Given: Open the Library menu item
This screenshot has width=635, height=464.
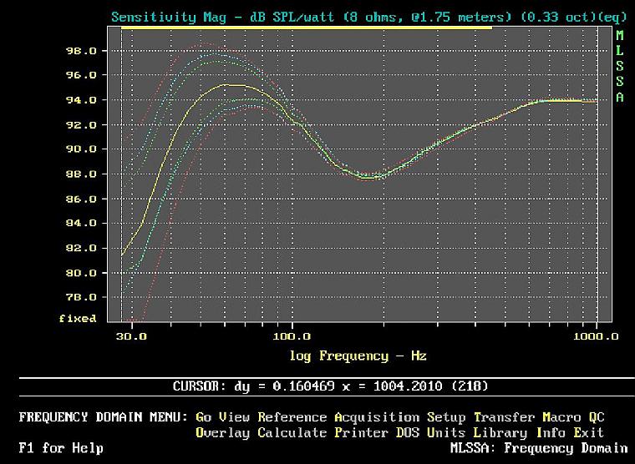Looking at the screenshot, I should 500,433.
